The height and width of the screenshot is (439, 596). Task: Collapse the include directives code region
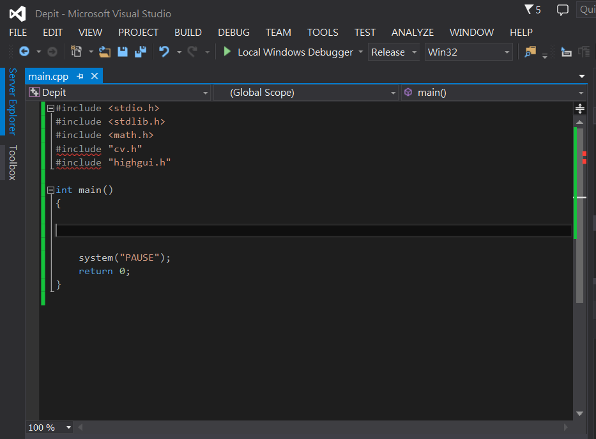(50, 108)
